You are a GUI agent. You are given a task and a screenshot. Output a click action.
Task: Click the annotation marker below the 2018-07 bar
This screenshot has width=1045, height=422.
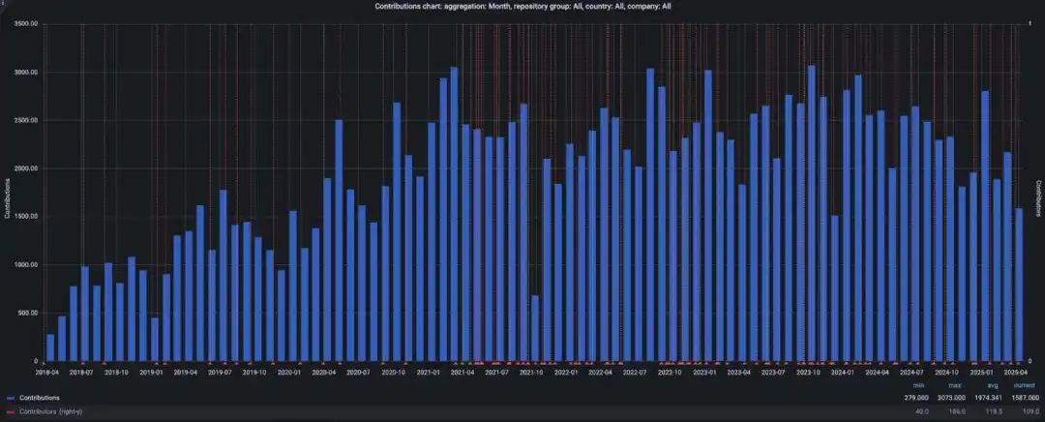tap(84, 362)
